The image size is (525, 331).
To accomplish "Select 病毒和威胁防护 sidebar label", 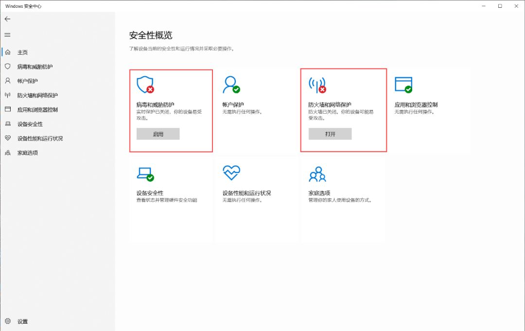I will (x=35, y=67).
